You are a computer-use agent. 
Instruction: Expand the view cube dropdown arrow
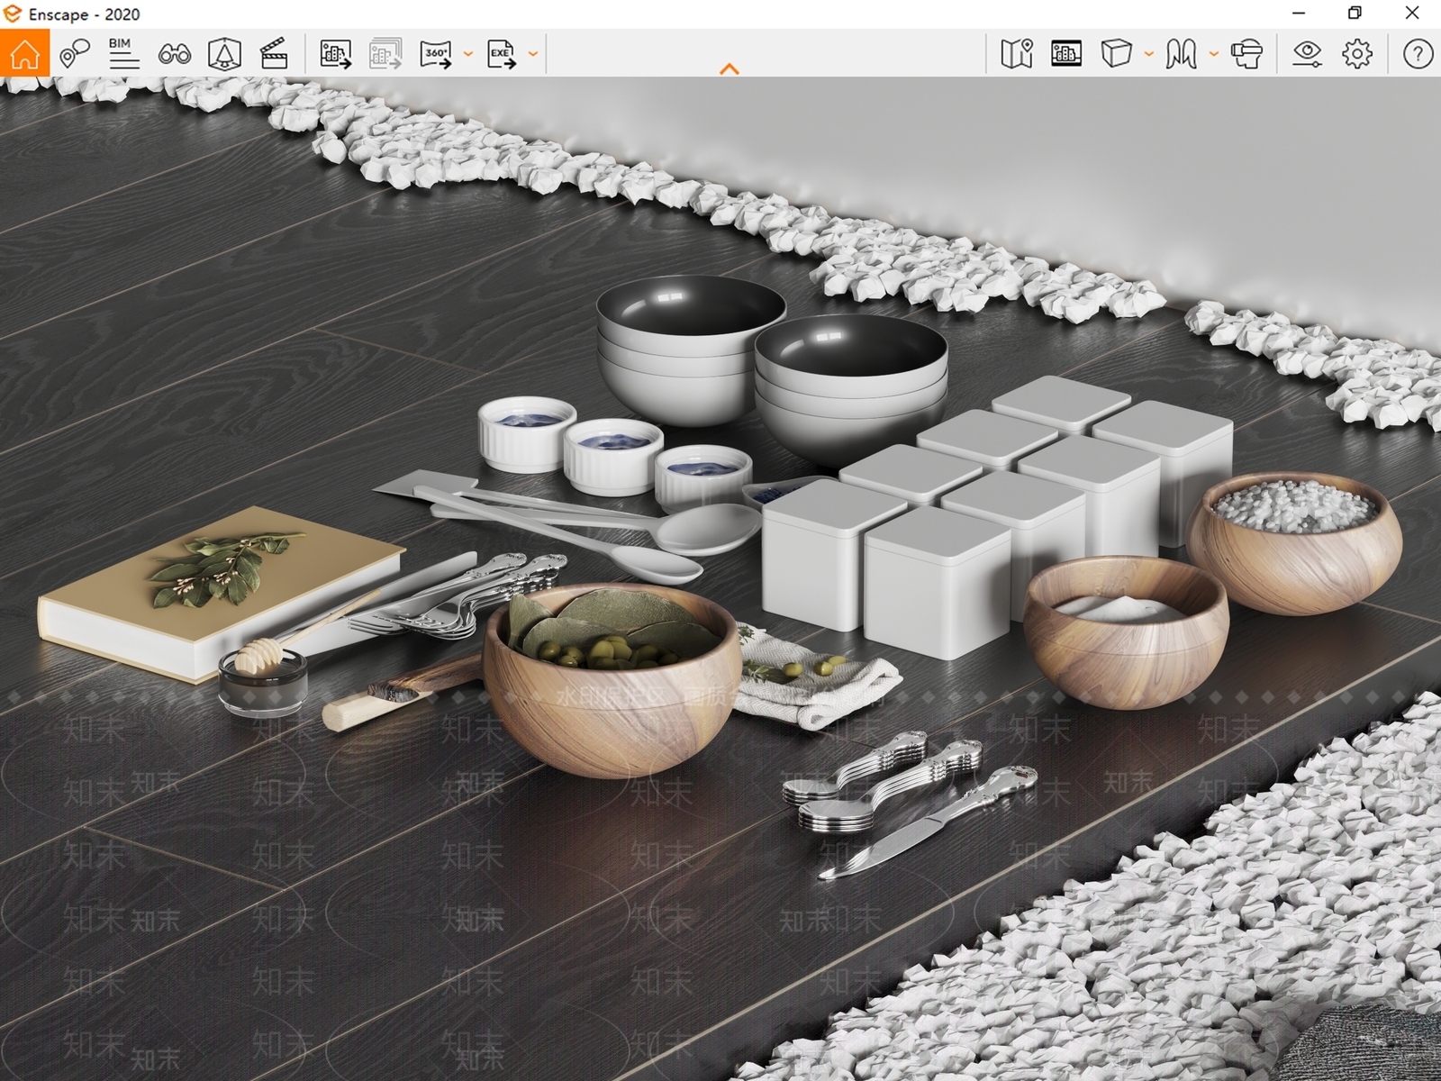tap(1149, 54)
